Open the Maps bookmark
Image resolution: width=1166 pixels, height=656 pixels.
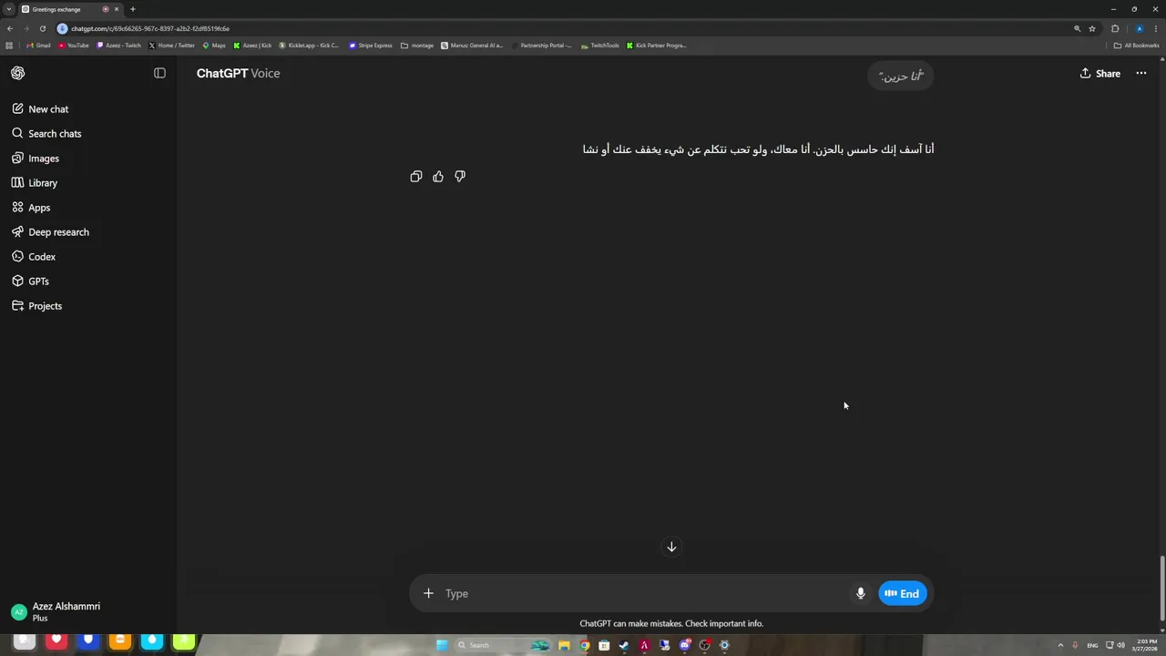pyautogui.click(x=213, y=45)
